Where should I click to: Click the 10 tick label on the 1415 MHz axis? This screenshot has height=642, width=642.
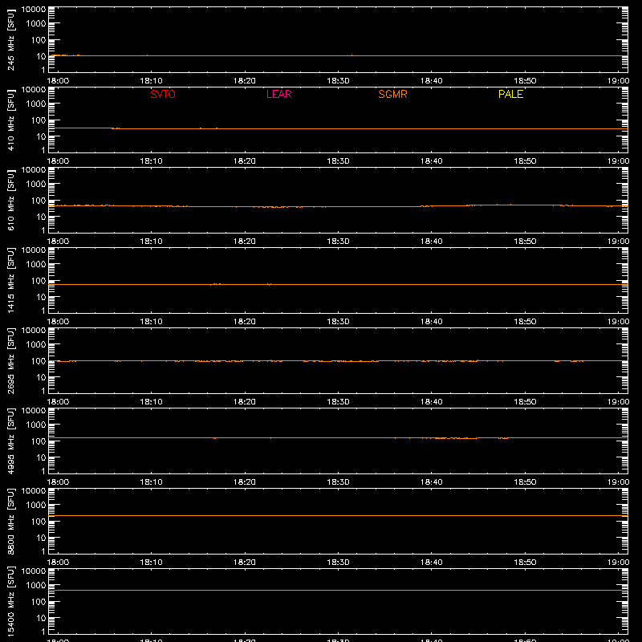[x=41, y=297]
